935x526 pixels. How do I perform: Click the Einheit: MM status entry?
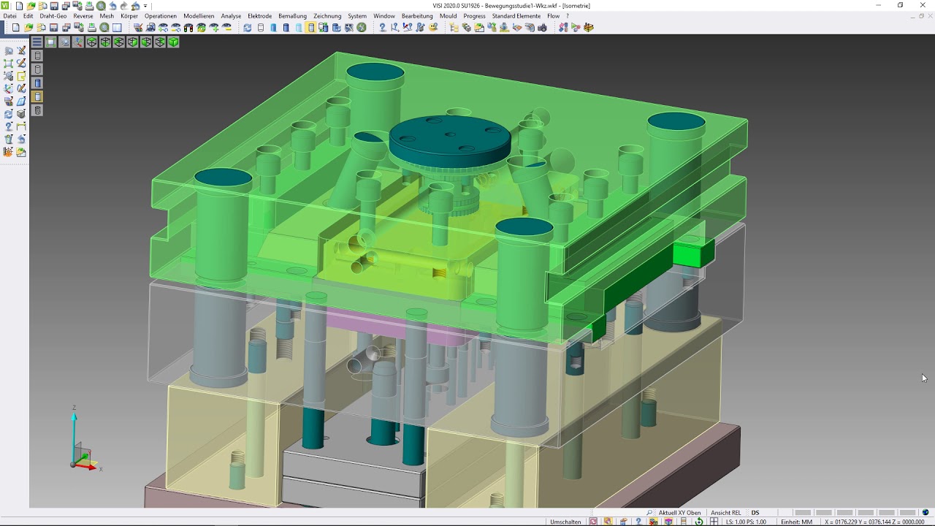coord(796,522)
